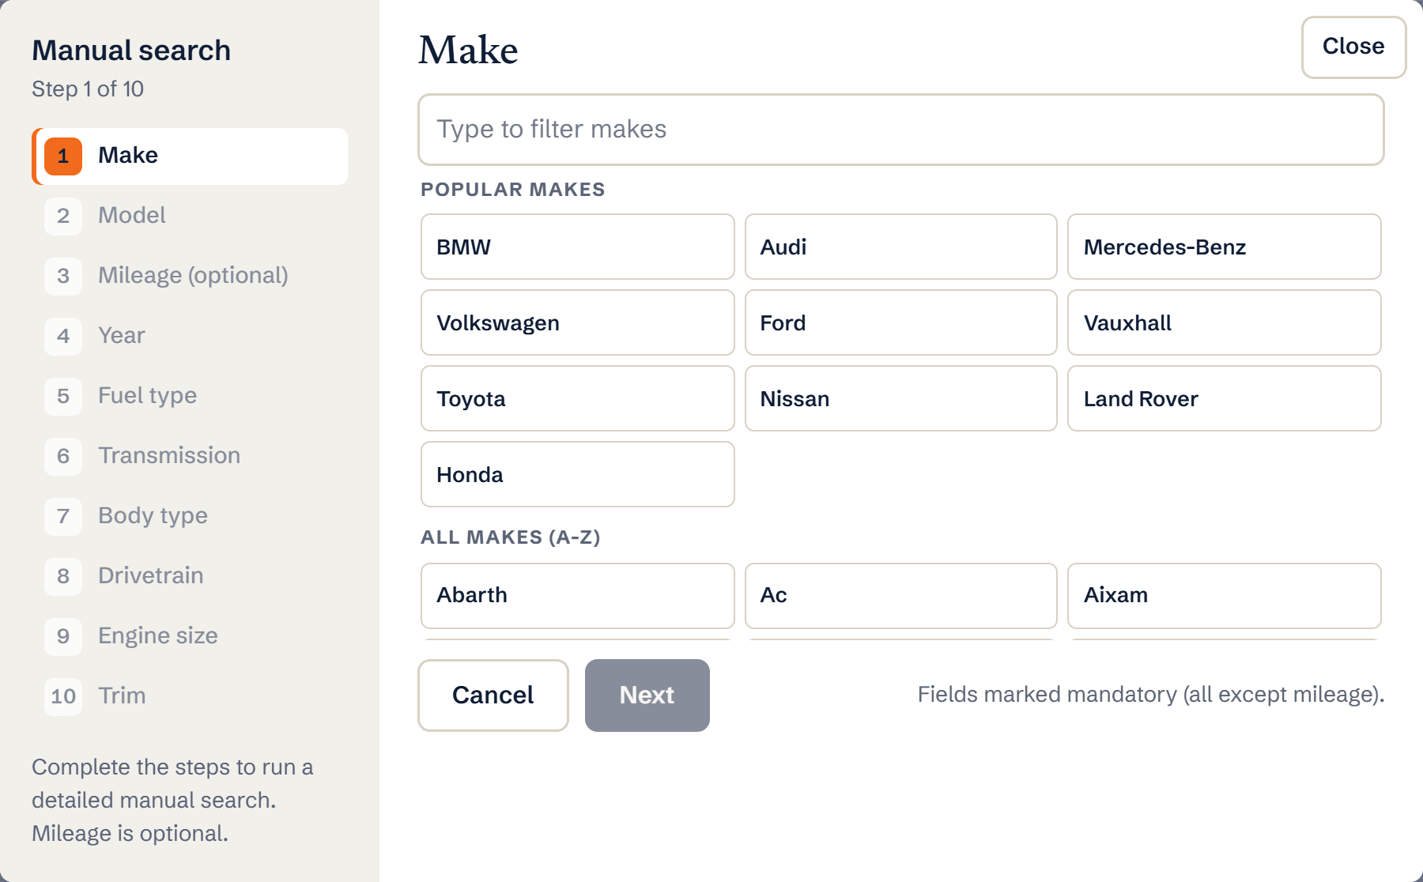Screen dimensions: 1423x882
Task: Click the Cancel button
Action: point(493,695)
